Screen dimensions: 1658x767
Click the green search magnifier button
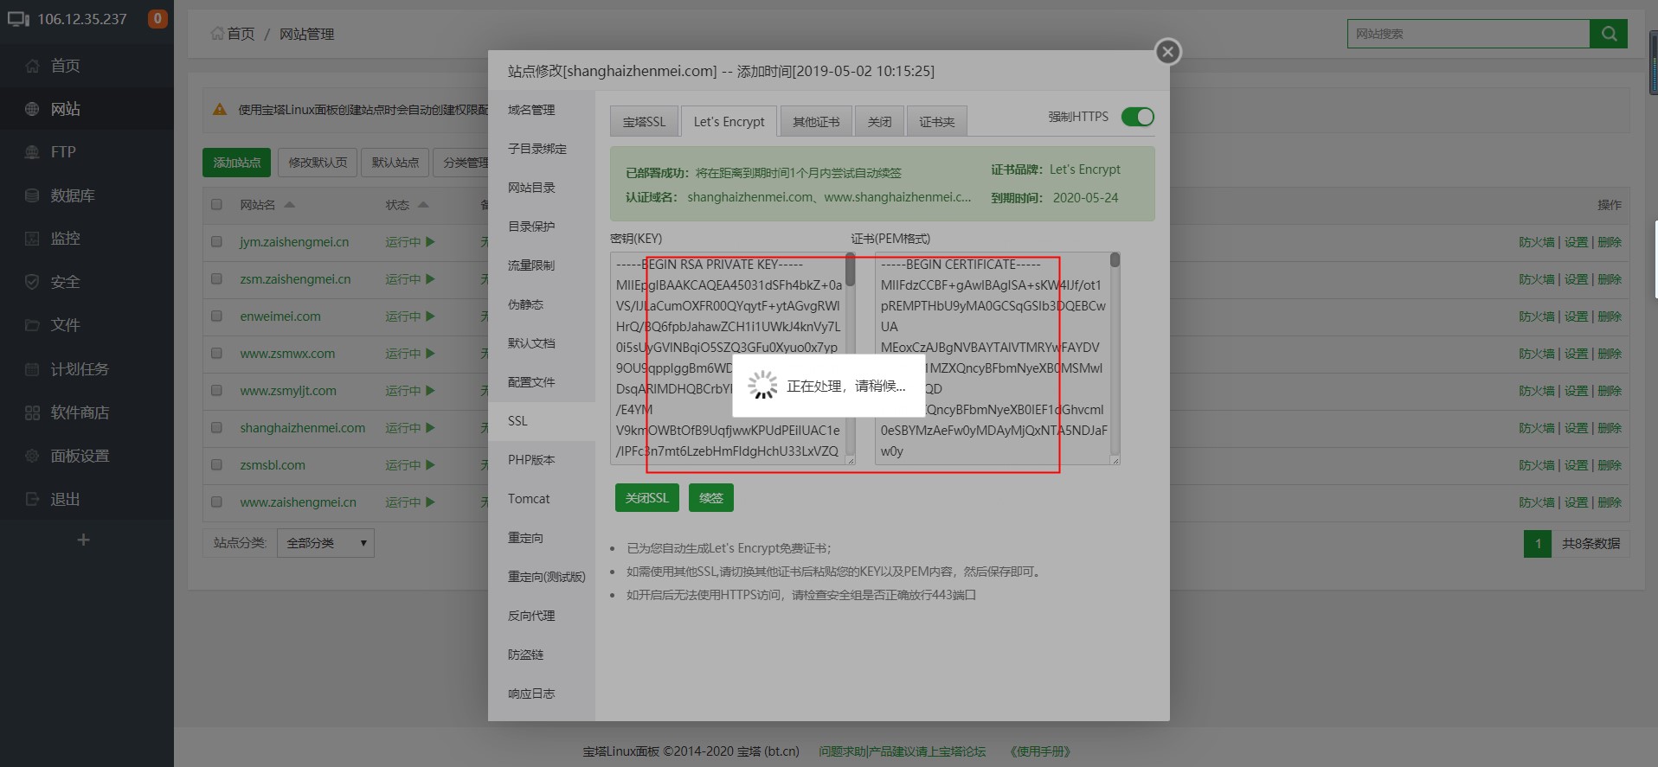[1609, 34]
